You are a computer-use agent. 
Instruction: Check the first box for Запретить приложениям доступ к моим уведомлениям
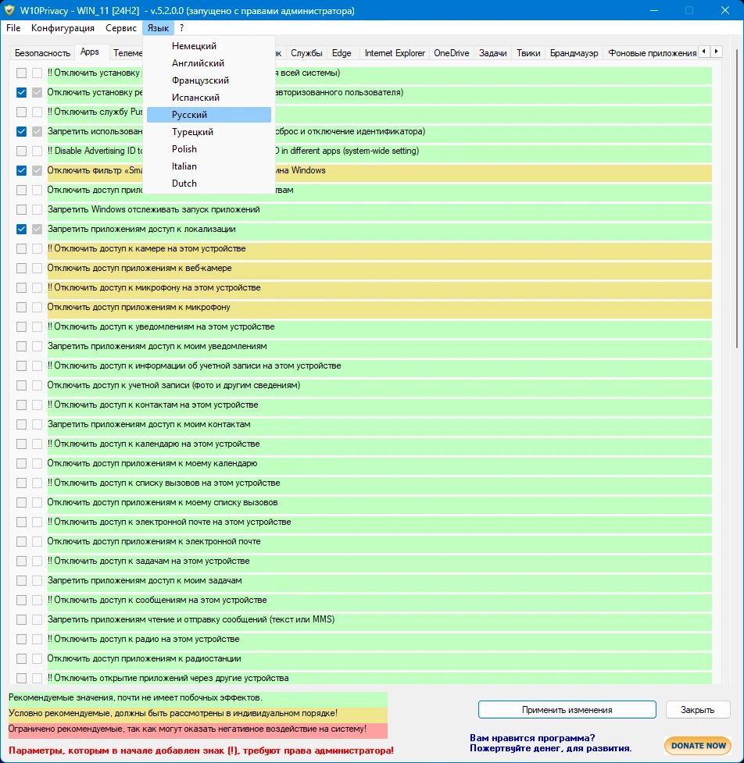[x=21, y=347]
